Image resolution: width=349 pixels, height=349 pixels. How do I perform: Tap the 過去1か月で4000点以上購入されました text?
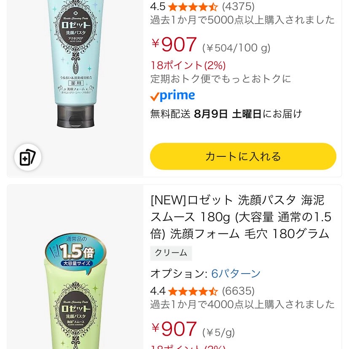point(242,304)
